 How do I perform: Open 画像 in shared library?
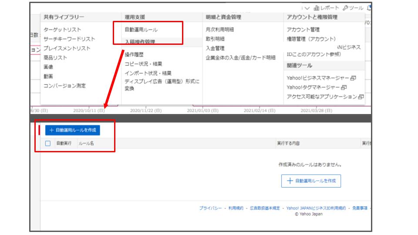[x=48, y=67]
